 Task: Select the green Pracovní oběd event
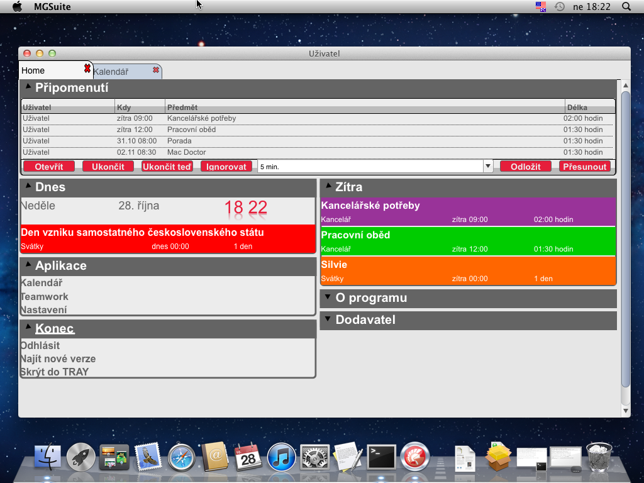point(468,241)
